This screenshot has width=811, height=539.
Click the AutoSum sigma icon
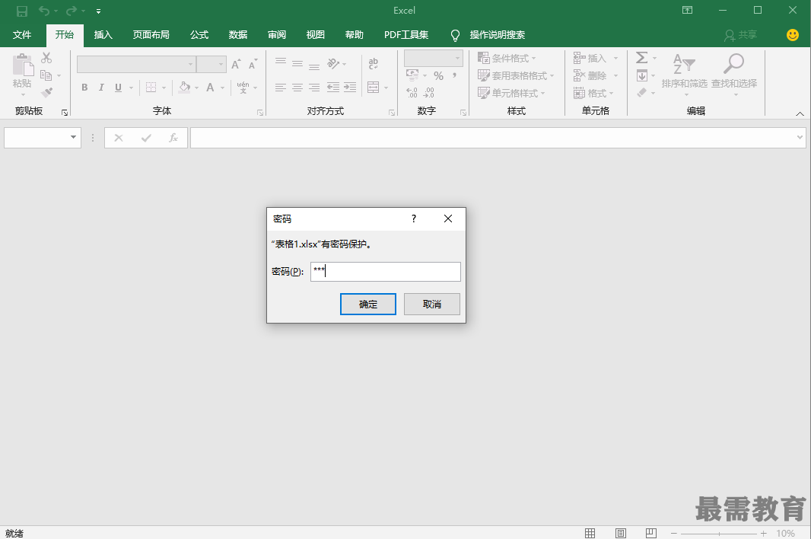click(x=642, y=57)
